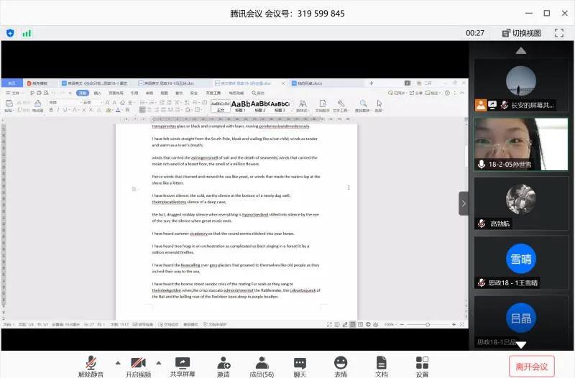This screenshot has width=575, height=378.
Task: Open emoji reactions (表情)
Action: (340, 365)
